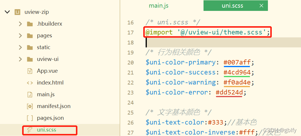Click the $uni-color-error variable
Image resolution: width=301 pixels, height=136 pixels.
coord(177,92)
